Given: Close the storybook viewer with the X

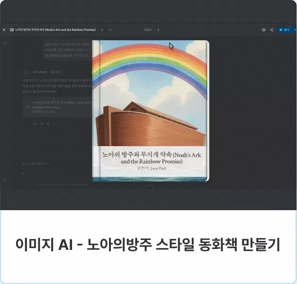Looking at the screenshot, I should tap(4, 30).
